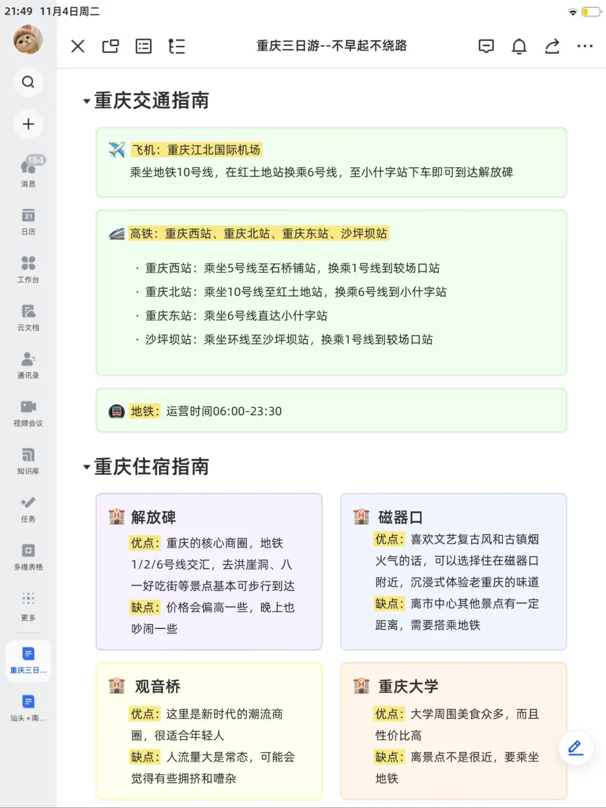606x808 pixels.
Task: Open 知识库 wiki in sidebar
Action: [x=28, y=461]
